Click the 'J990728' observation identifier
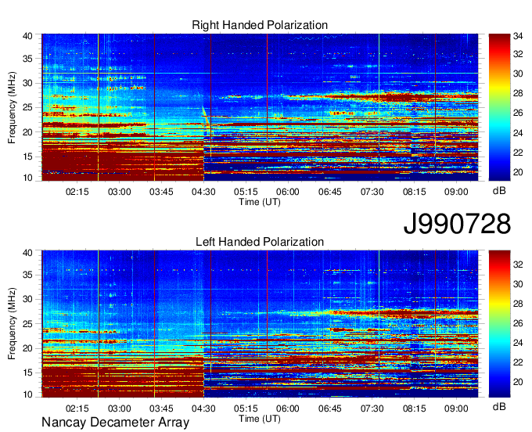Screen dimensions: 532x432 tap(457, 224)
